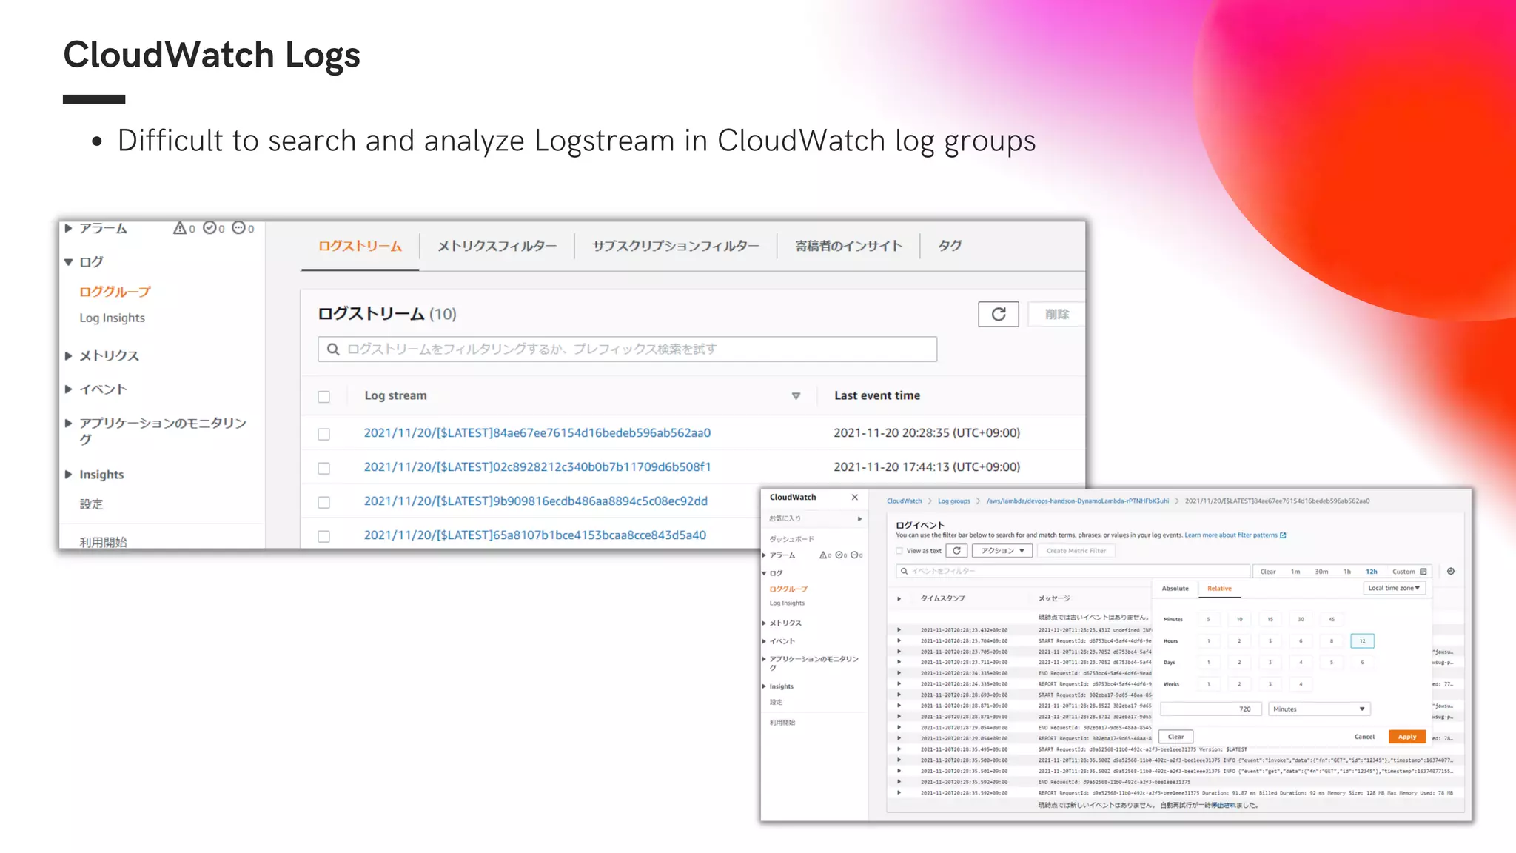This screenshot has height=853, width=1516.
Task: Click the magnifier in the イベントをフィルター box
Action: (904, 571)
